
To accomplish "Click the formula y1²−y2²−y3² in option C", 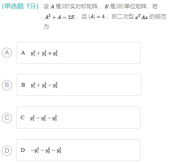I will pos(43,118).
